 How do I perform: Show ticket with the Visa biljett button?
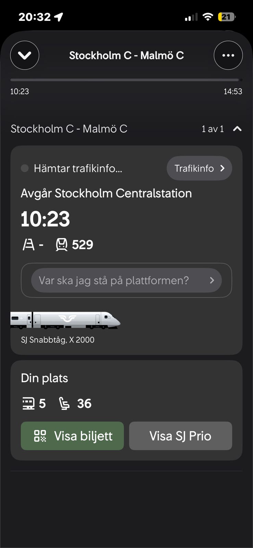[x=72, y=436]
